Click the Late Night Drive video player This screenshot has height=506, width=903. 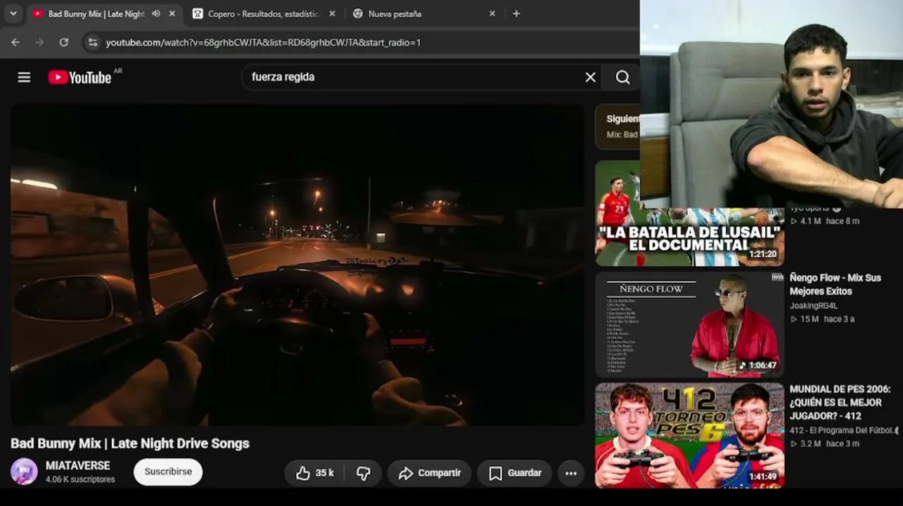297,265
